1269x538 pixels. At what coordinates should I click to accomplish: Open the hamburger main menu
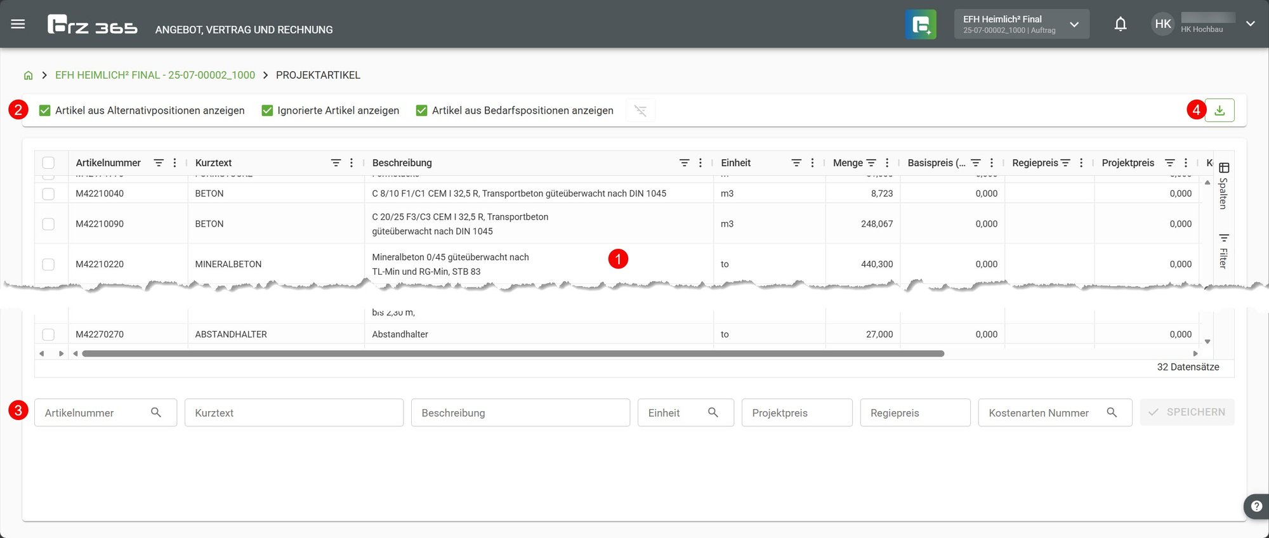pos(18,24)
